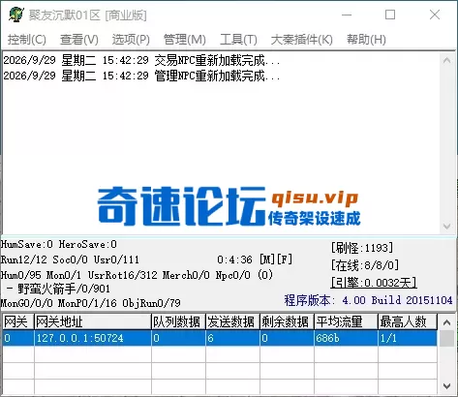This screenshot has width=458, height=397.
Task: Open the 选项(P) menu
Action: click(131, 40)
